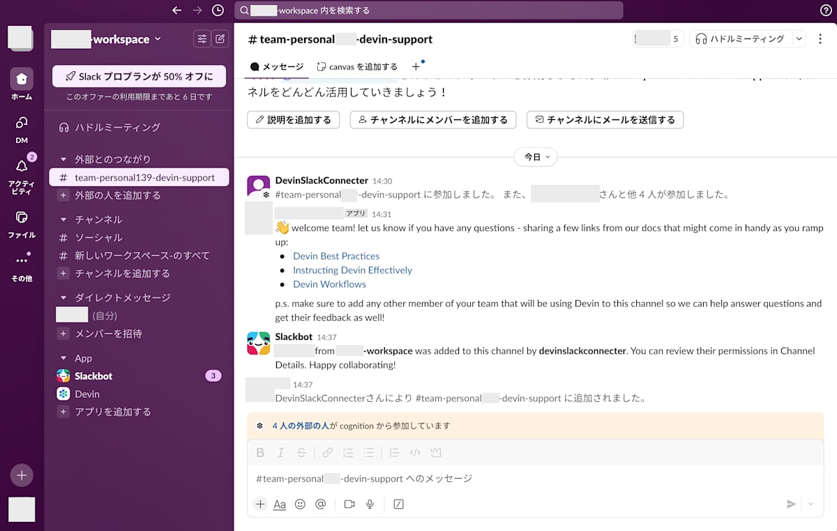Insert a link in composer
837x531 pixels.
pos(327,452)
